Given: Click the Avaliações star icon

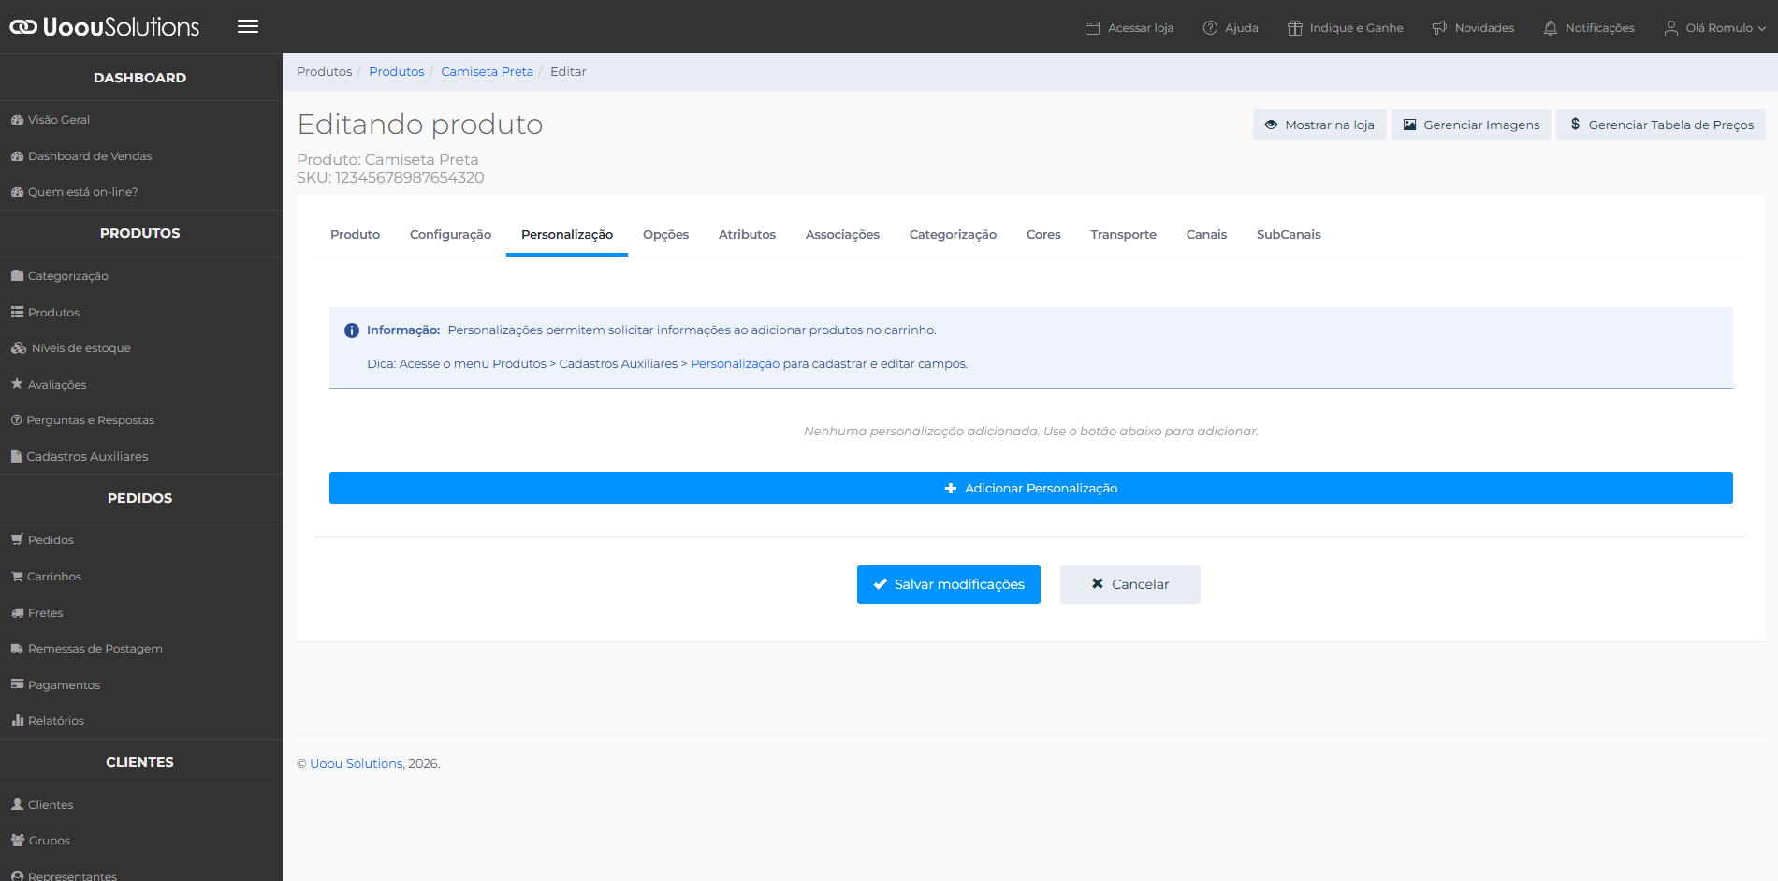Looking at the screenshot, I should pos(17,384).
